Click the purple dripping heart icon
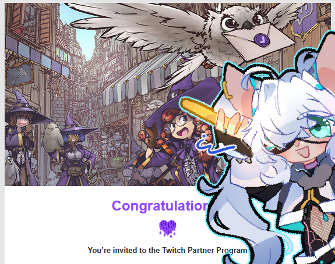The height and width of the screenshot is (264, 335). (x=168, y=229)
